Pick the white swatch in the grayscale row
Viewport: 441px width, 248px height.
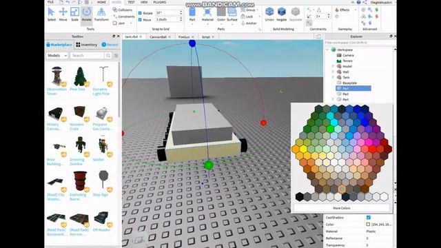click(x=384, y=196)
